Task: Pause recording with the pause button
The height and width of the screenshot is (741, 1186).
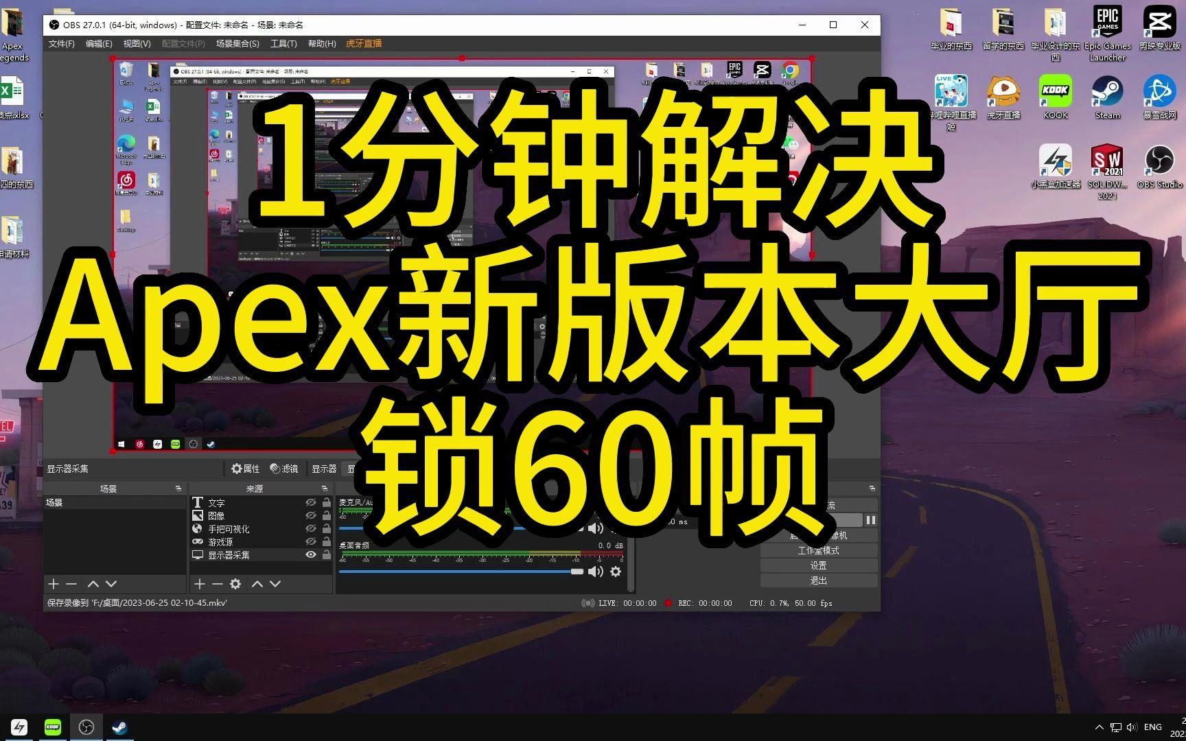Action: [x=870, y=521]
